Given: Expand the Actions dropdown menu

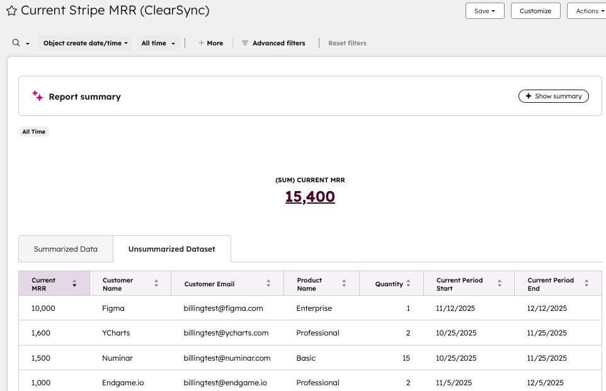Looking at the screenshot, I should tap(586, 11).
